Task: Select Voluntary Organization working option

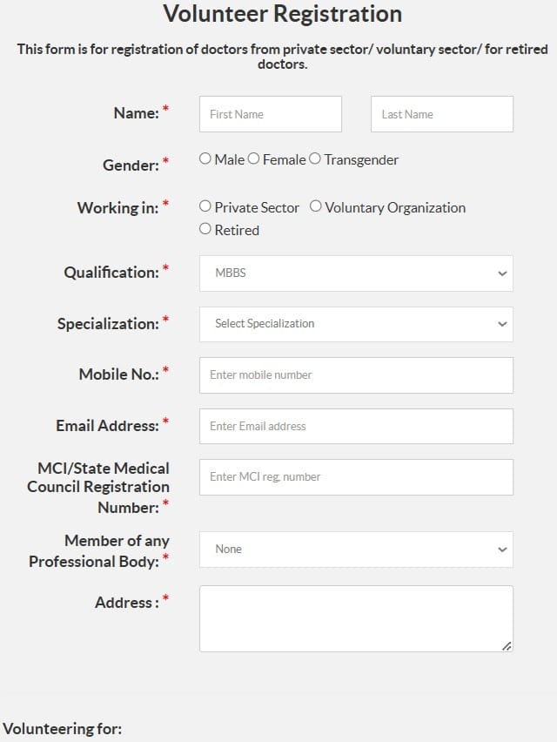Action: [315, 207]
